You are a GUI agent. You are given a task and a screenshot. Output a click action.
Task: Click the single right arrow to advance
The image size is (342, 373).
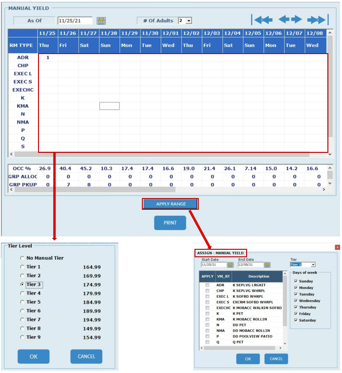tap(296, 19)
